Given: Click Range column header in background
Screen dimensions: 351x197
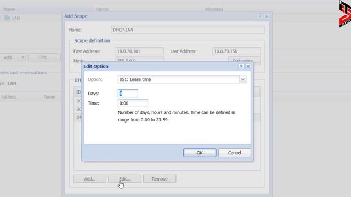Looking at the screenshot, I should pos(102,9).
